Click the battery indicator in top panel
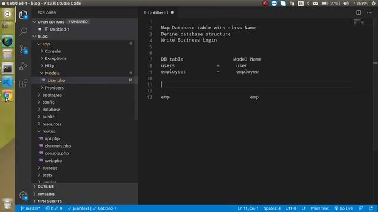The image size is (378, 212). (x=331, y=4)
